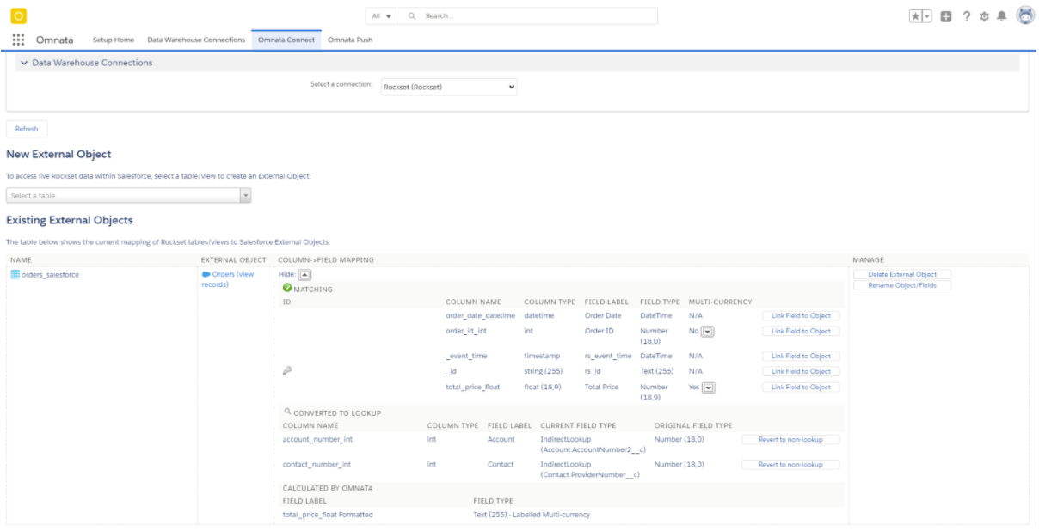Collapse field mapping with Hide arrow
Screen dimensions: 1039x531
(x=304, y=274)
